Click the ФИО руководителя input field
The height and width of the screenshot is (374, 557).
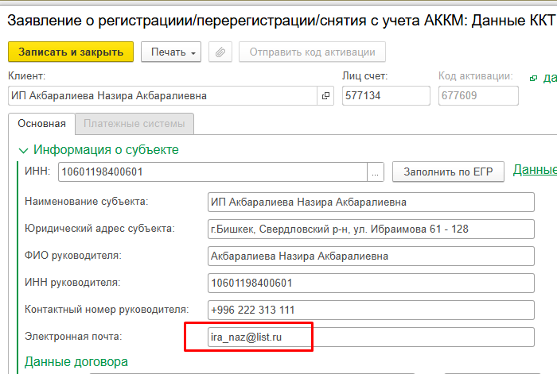(371, 256)
